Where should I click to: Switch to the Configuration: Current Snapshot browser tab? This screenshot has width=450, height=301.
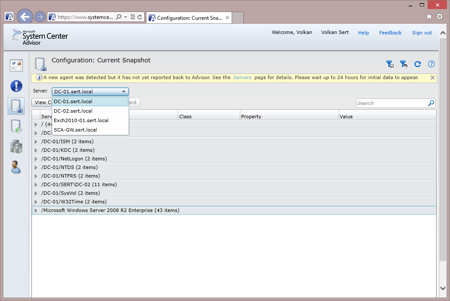[x=189, y=18]
